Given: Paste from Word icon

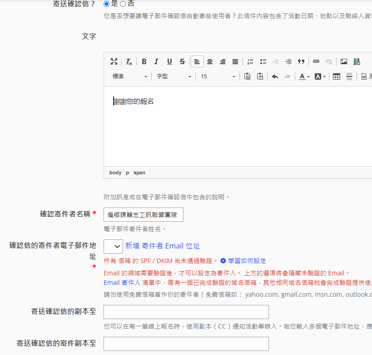Looking at the screenshot, I should point(247,76).
